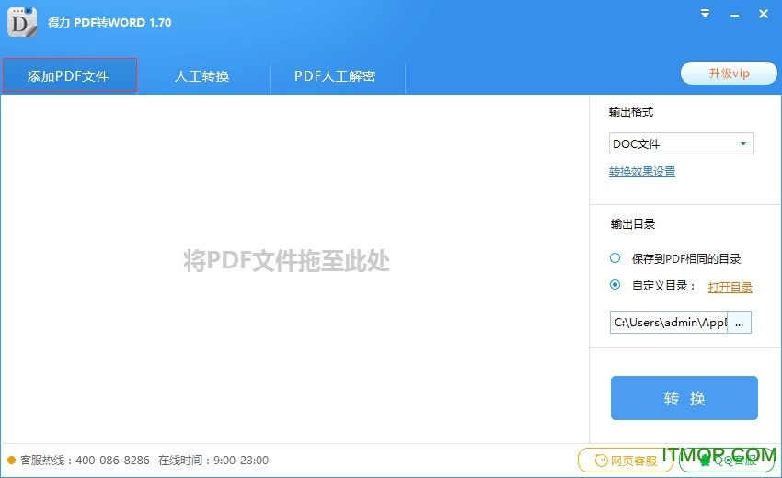Switch to the 人工转换 tab

(202, 76)
